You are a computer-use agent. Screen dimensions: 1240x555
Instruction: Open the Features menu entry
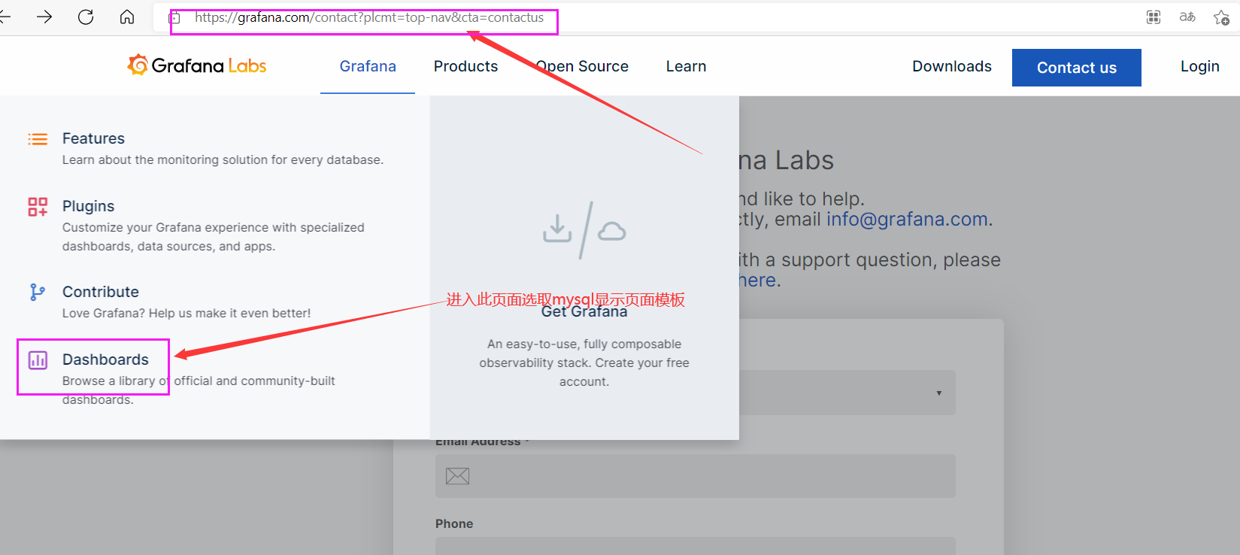tap(93, 138)
